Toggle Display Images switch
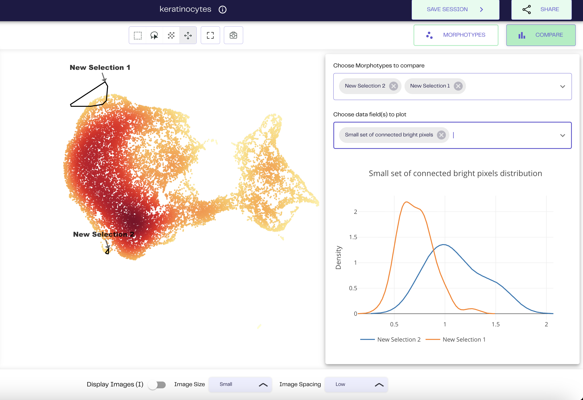Viewport: 583px width, 400px height. pos(157,385)
